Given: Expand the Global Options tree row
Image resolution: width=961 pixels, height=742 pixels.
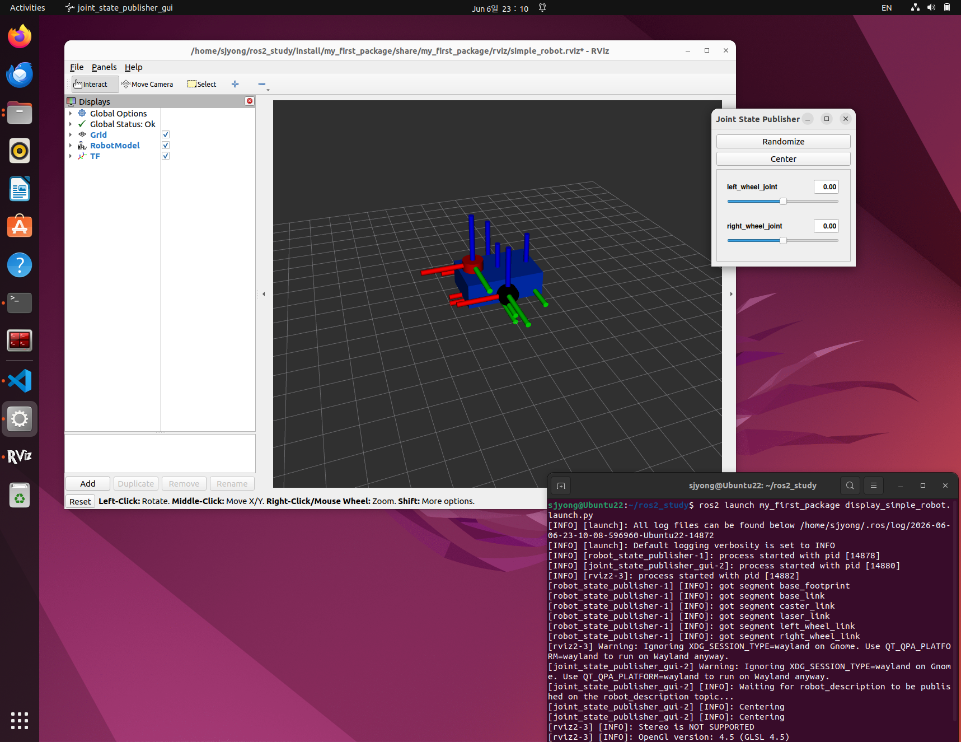Looking at the screenshot, I should coord(71,114).
